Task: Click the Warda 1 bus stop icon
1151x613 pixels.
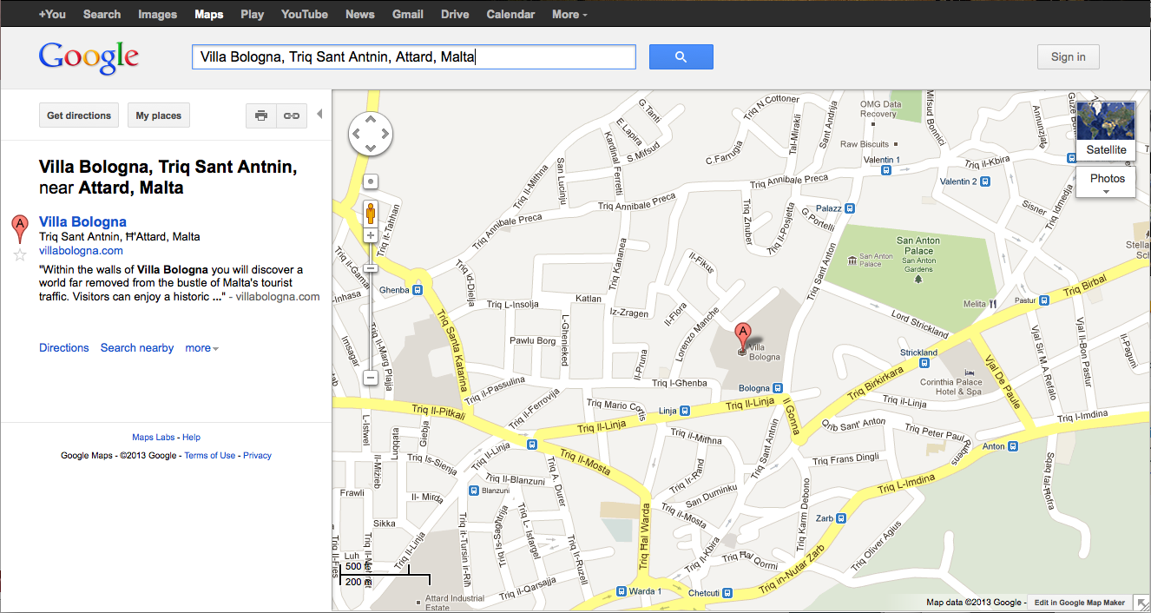Action: click(622, 592)
